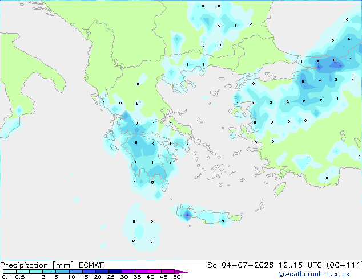Select the 15–20 mm blue legend swatch
The width and height of the screenshot is (362, 279).
pos(89,272)
